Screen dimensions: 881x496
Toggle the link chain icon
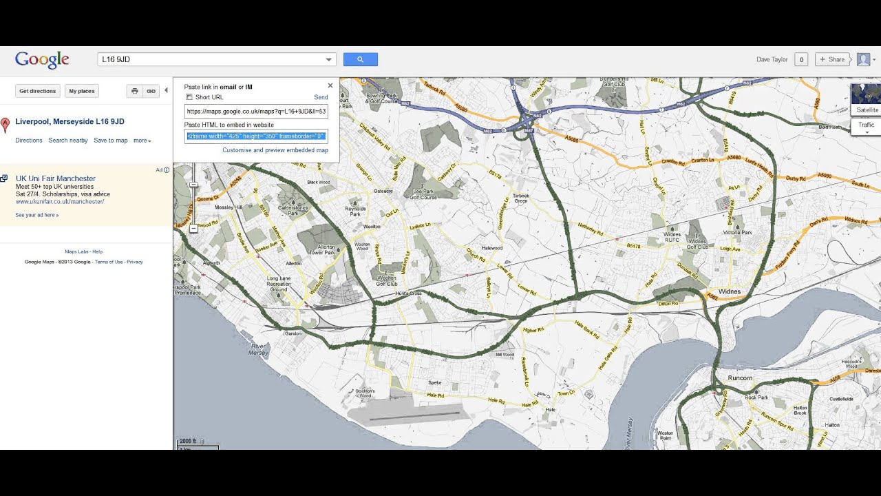click(151, 91)
